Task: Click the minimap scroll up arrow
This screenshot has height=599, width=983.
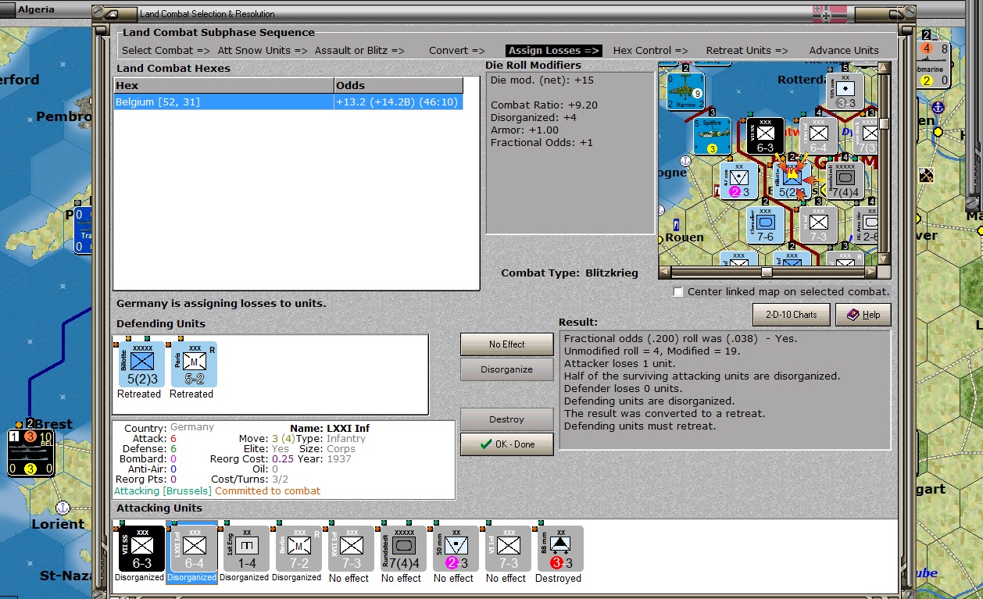Action: [885, 68]
